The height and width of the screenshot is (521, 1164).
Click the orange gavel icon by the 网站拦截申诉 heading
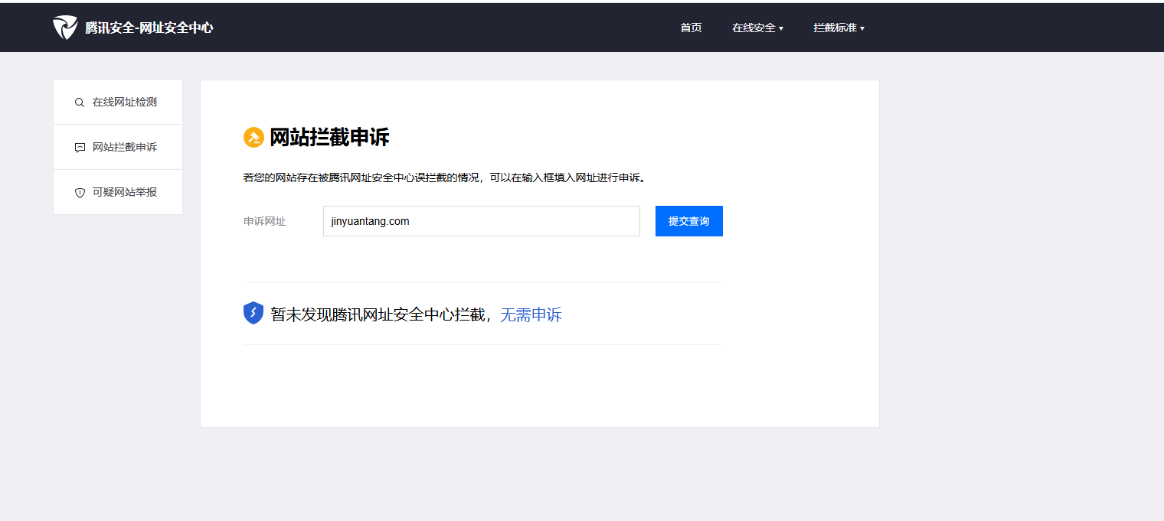pyautogui.click(x=253, y=138)
